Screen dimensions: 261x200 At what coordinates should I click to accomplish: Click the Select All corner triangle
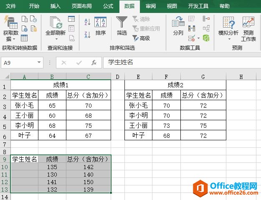7,77
